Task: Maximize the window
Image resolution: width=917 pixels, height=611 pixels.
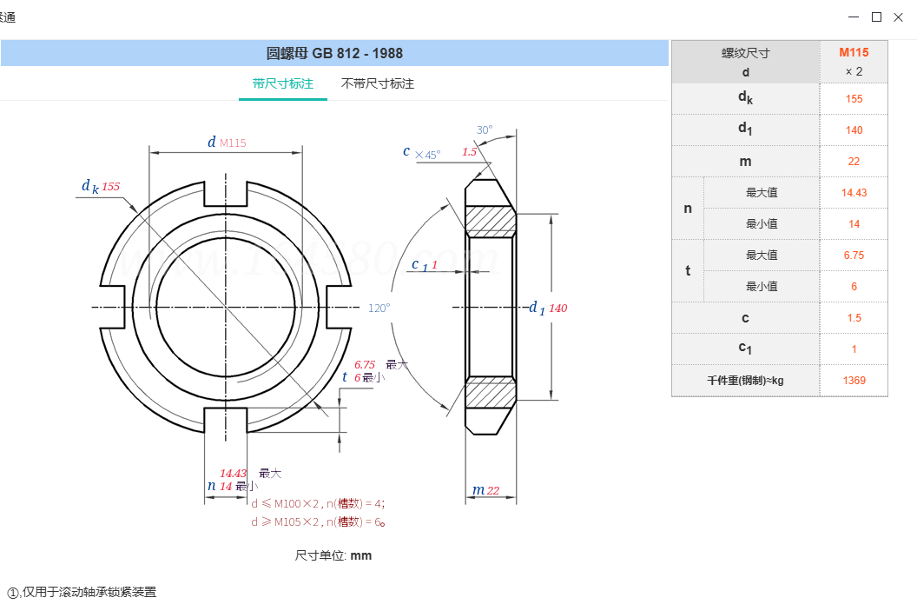Action: (x=876, y=17)
